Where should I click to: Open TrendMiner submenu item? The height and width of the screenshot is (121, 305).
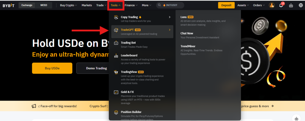coord(202,50)
